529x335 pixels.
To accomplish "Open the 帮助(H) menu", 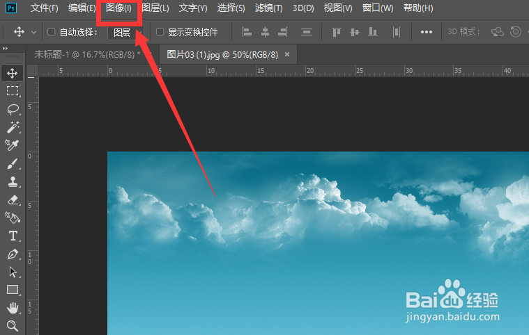I will tap(418, 8).
